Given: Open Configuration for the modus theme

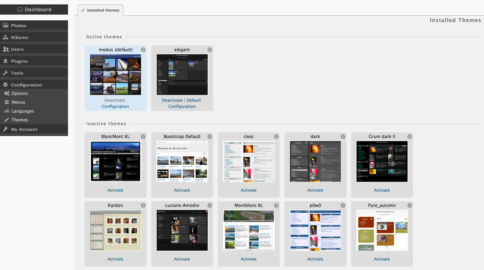Looking at the screenshot, I should (115, 106).
